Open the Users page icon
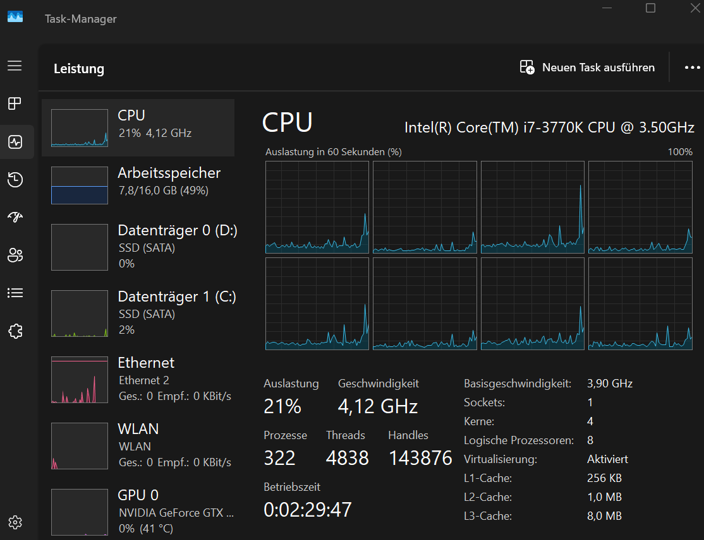The image size is (704, 540). click(15, 255)
